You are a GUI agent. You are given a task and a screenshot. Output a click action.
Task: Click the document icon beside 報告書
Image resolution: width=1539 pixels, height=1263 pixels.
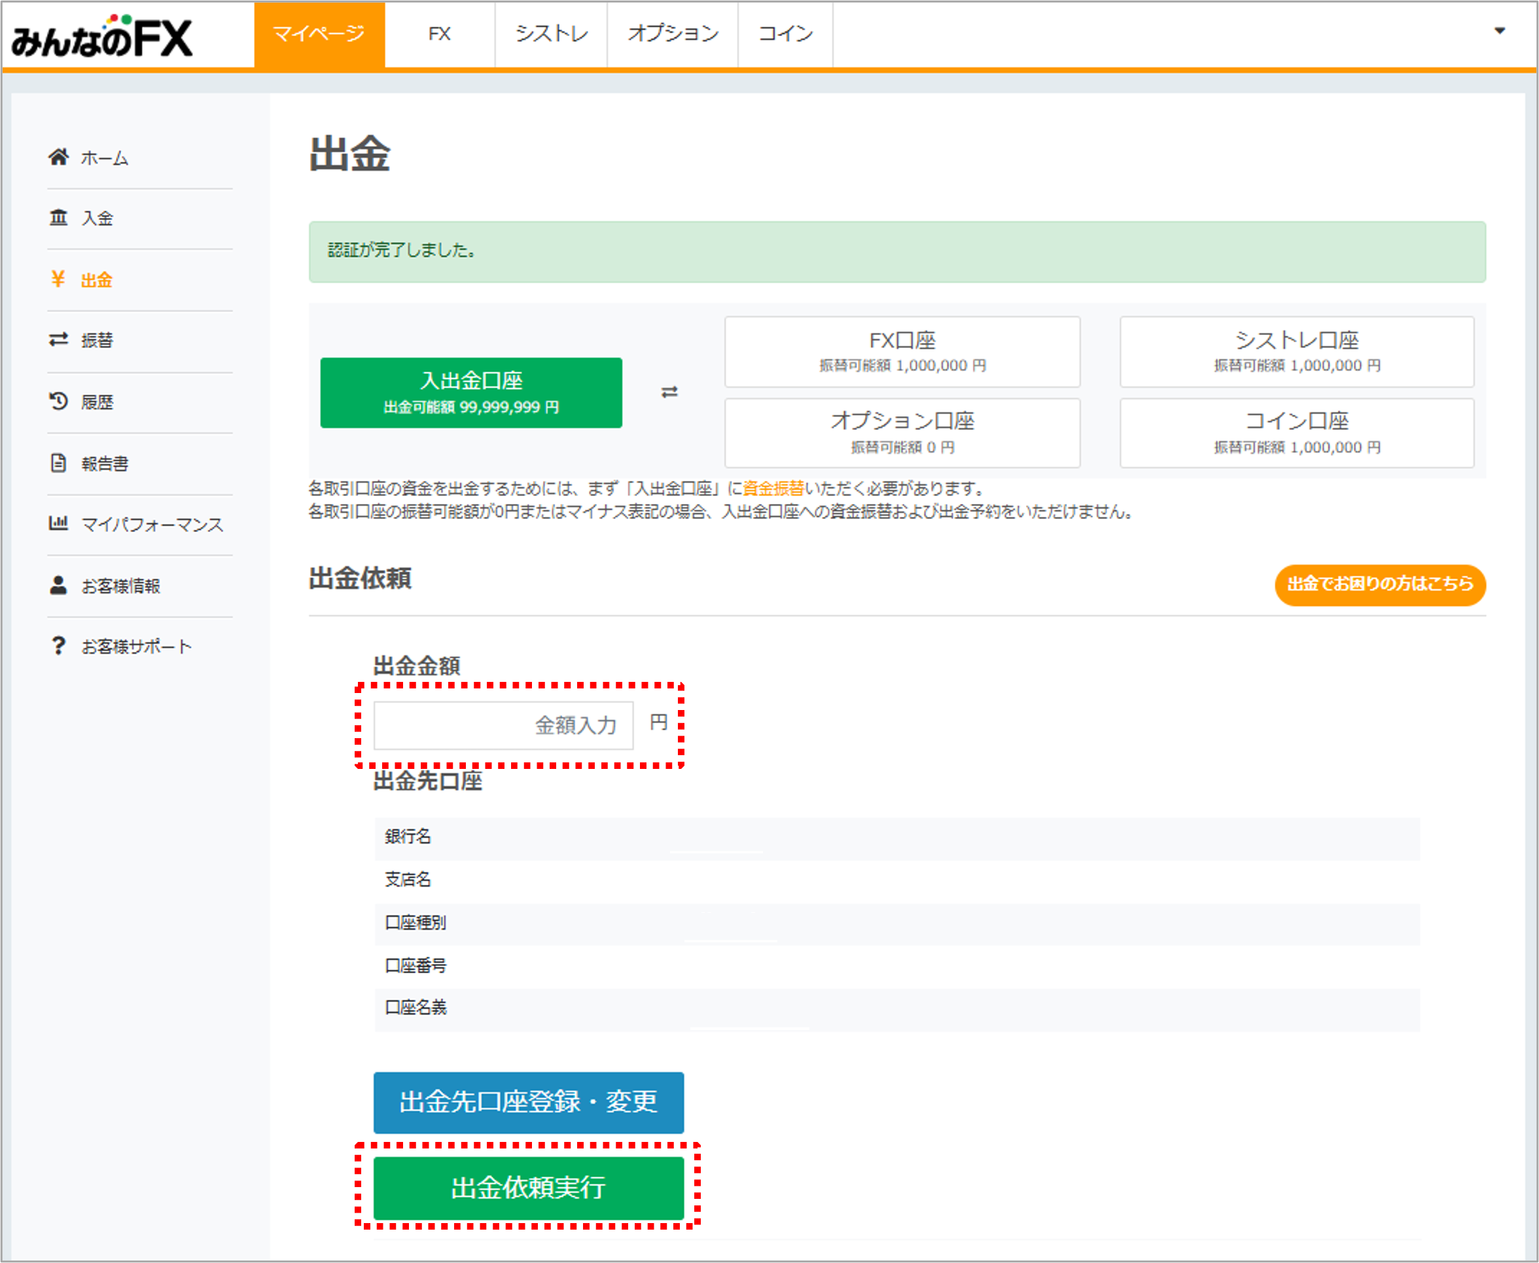pyautogui.click(x=58, y=463)
